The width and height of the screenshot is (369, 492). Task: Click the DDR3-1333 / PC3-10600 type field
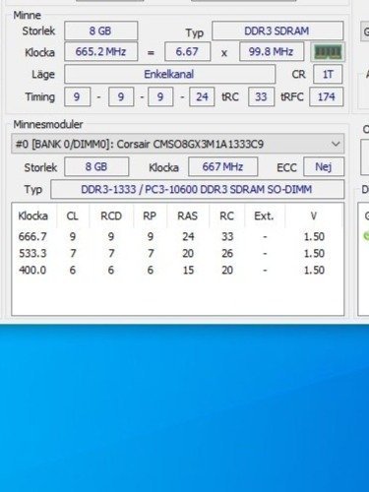coord(198,189)
